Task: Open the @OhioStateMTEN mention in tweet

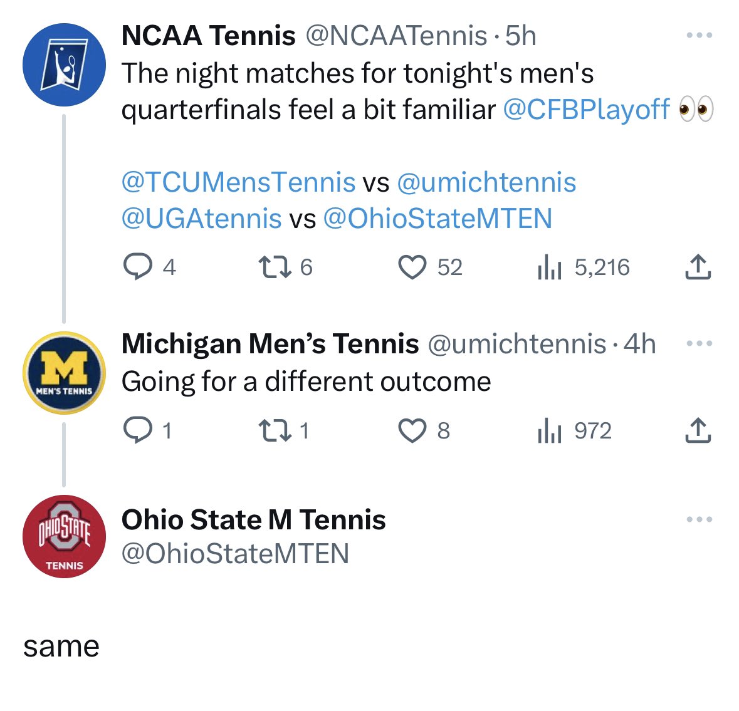Action: [438, 219]
